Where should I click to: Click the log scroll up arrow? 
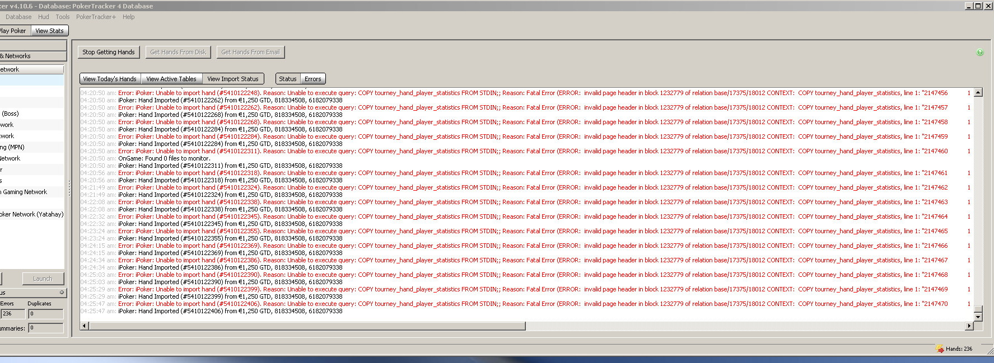click(x=978, y=93)
